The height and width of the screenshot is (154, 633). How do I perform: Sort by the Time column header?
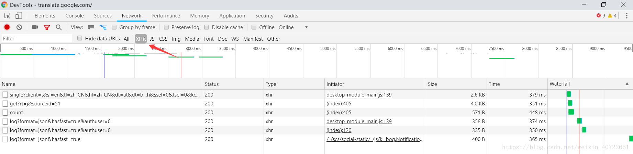(x=517, y=84)
